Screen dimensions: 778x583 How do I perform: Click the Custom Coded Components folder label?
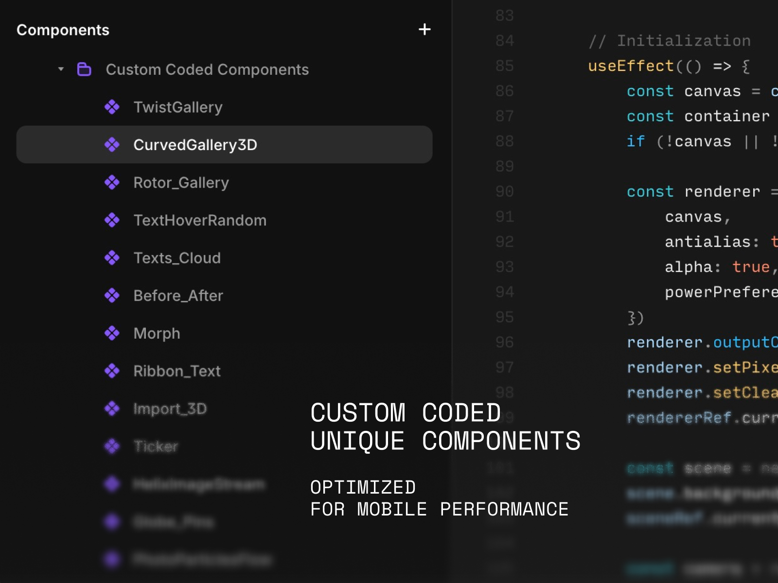(207, 69)
